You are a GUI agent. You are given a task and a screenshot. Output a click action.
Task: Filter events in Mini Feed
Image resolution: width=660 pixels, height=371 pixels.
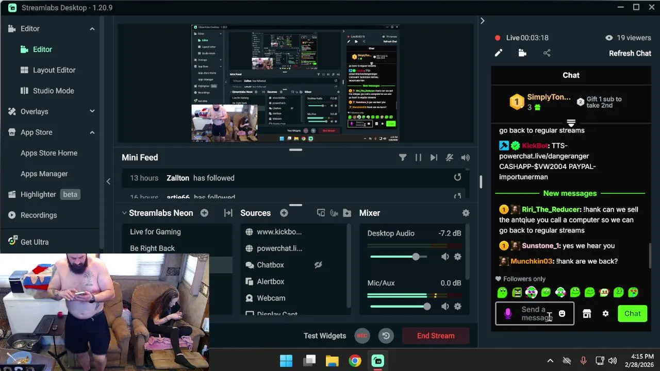tap(403, 158)
